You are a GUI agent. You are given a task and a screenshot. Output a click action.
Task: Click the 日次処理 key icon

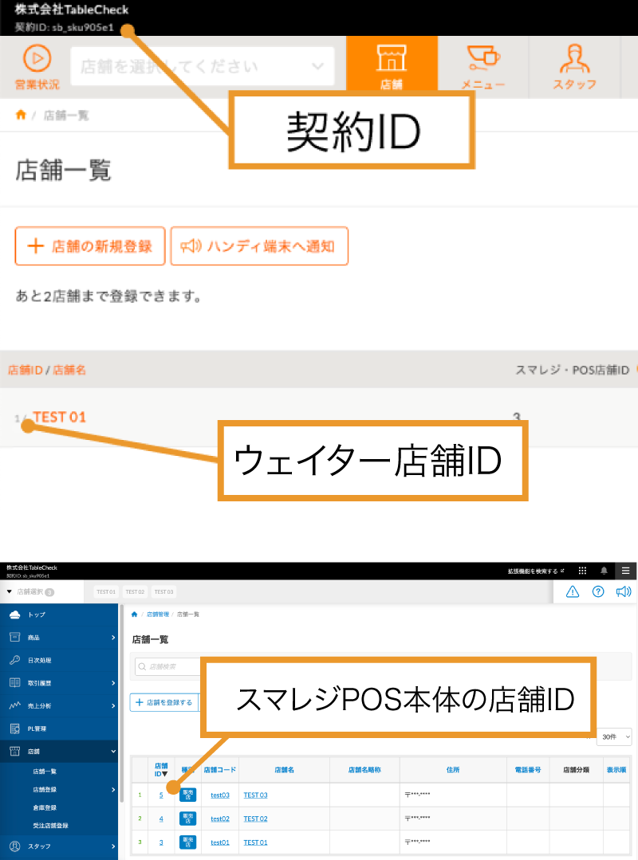coord(15,661)
